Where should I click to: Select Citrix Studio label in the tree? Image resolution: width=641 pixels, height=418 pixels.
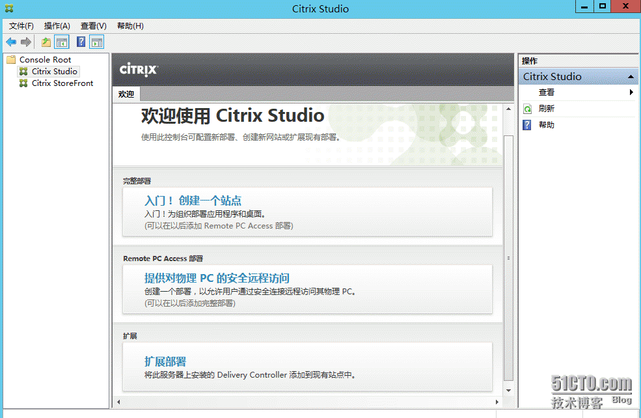(55, 72)
